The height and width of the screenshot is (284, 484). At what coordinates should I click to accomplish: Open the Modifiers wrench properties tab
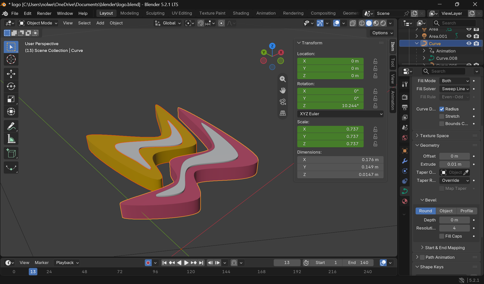pos(405,161)
